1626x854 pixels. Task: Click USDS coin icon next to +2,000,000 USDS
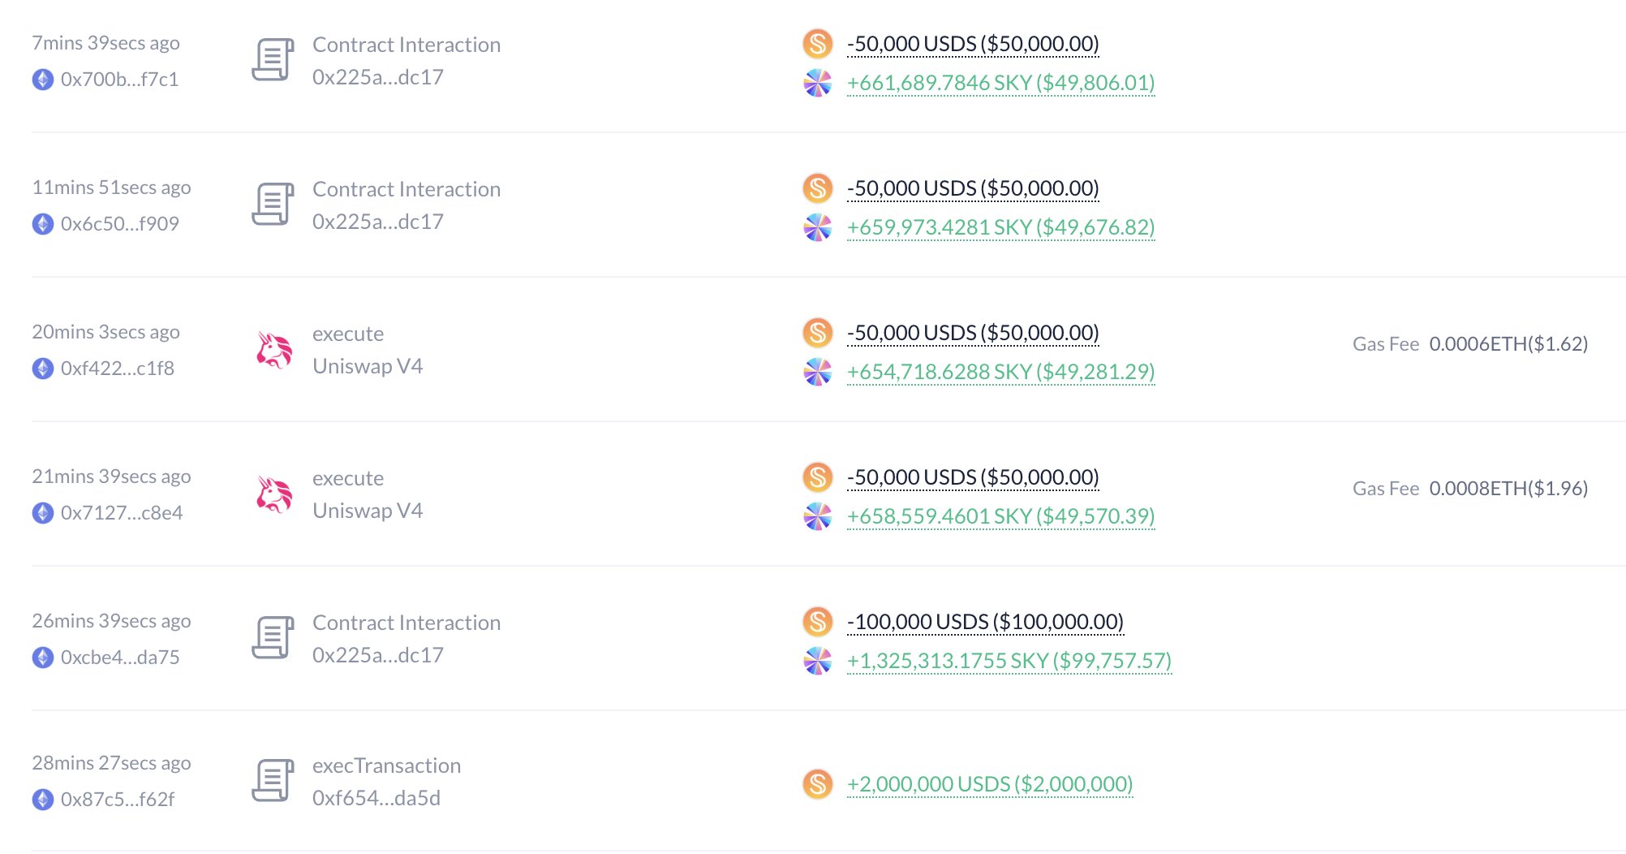click(x=817, y=784)
